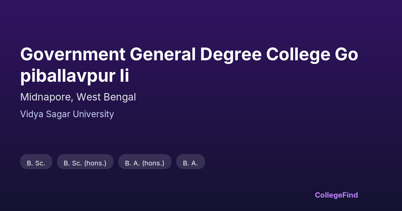
Task: Click the word 'Vidya' in the affiliation line
Action: coord(31,114)
